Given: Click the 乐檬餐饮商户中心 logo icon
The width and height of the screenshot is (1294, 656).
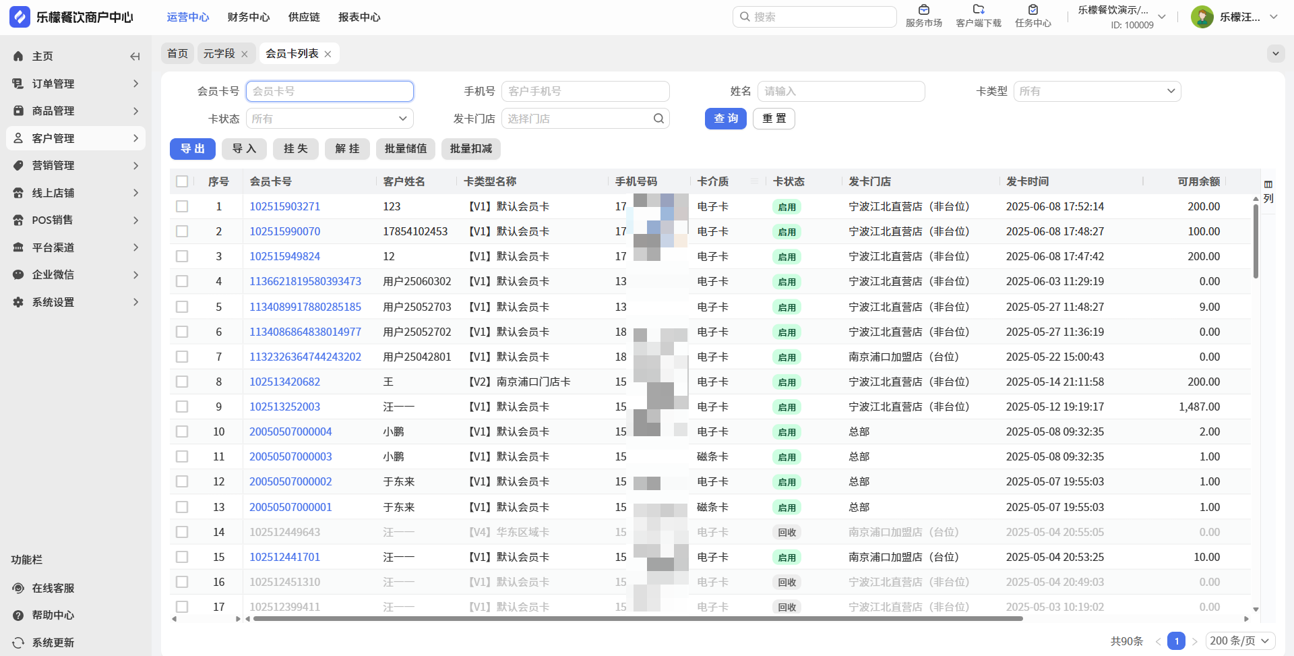Looking at the screenshot, I should (19, 17).
